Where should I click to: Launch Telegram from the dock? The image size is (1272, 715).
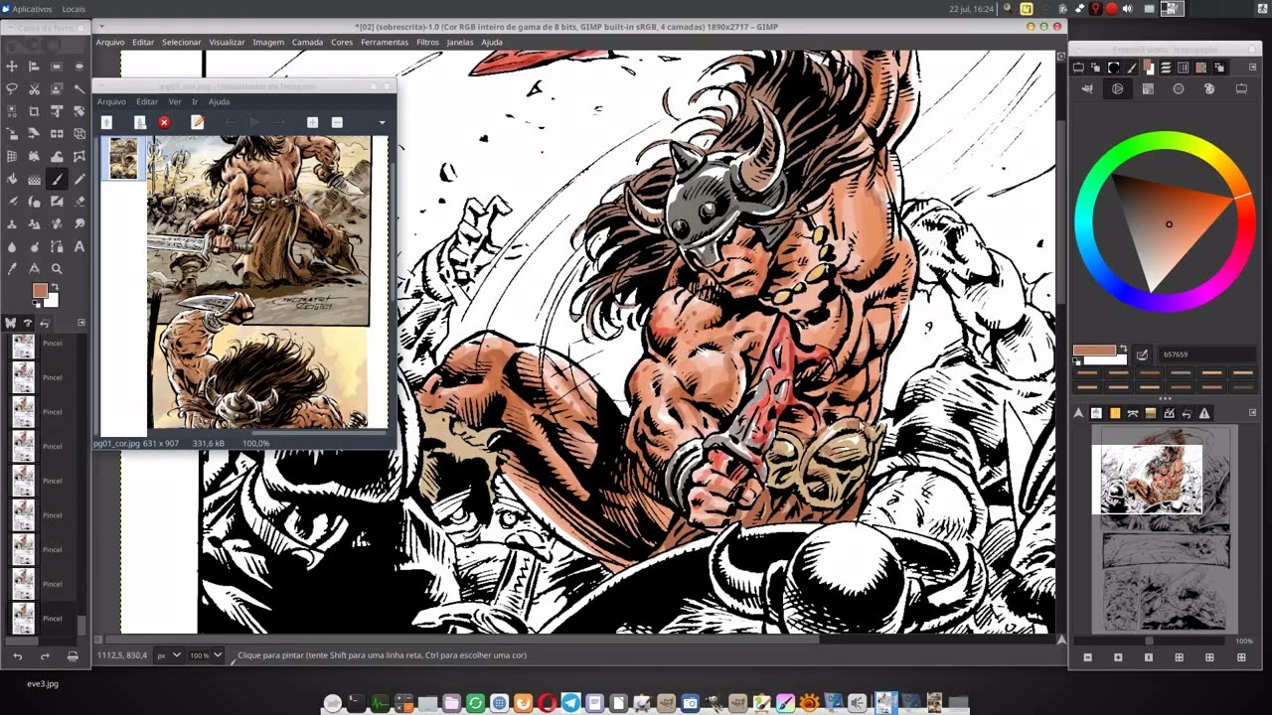[x=570, y=703]
